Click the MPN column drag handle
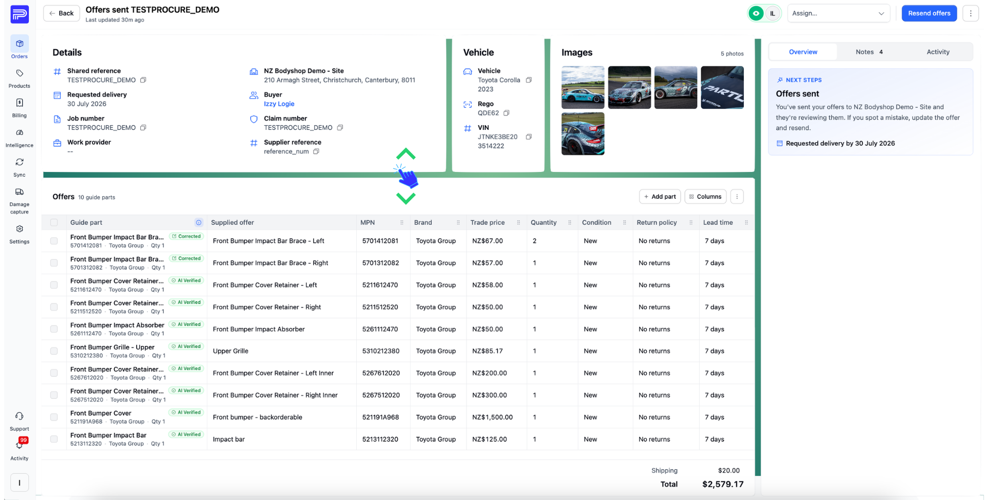Image resolution: width=985 pixels, height=500 pixels. click(x=402, y=222)
